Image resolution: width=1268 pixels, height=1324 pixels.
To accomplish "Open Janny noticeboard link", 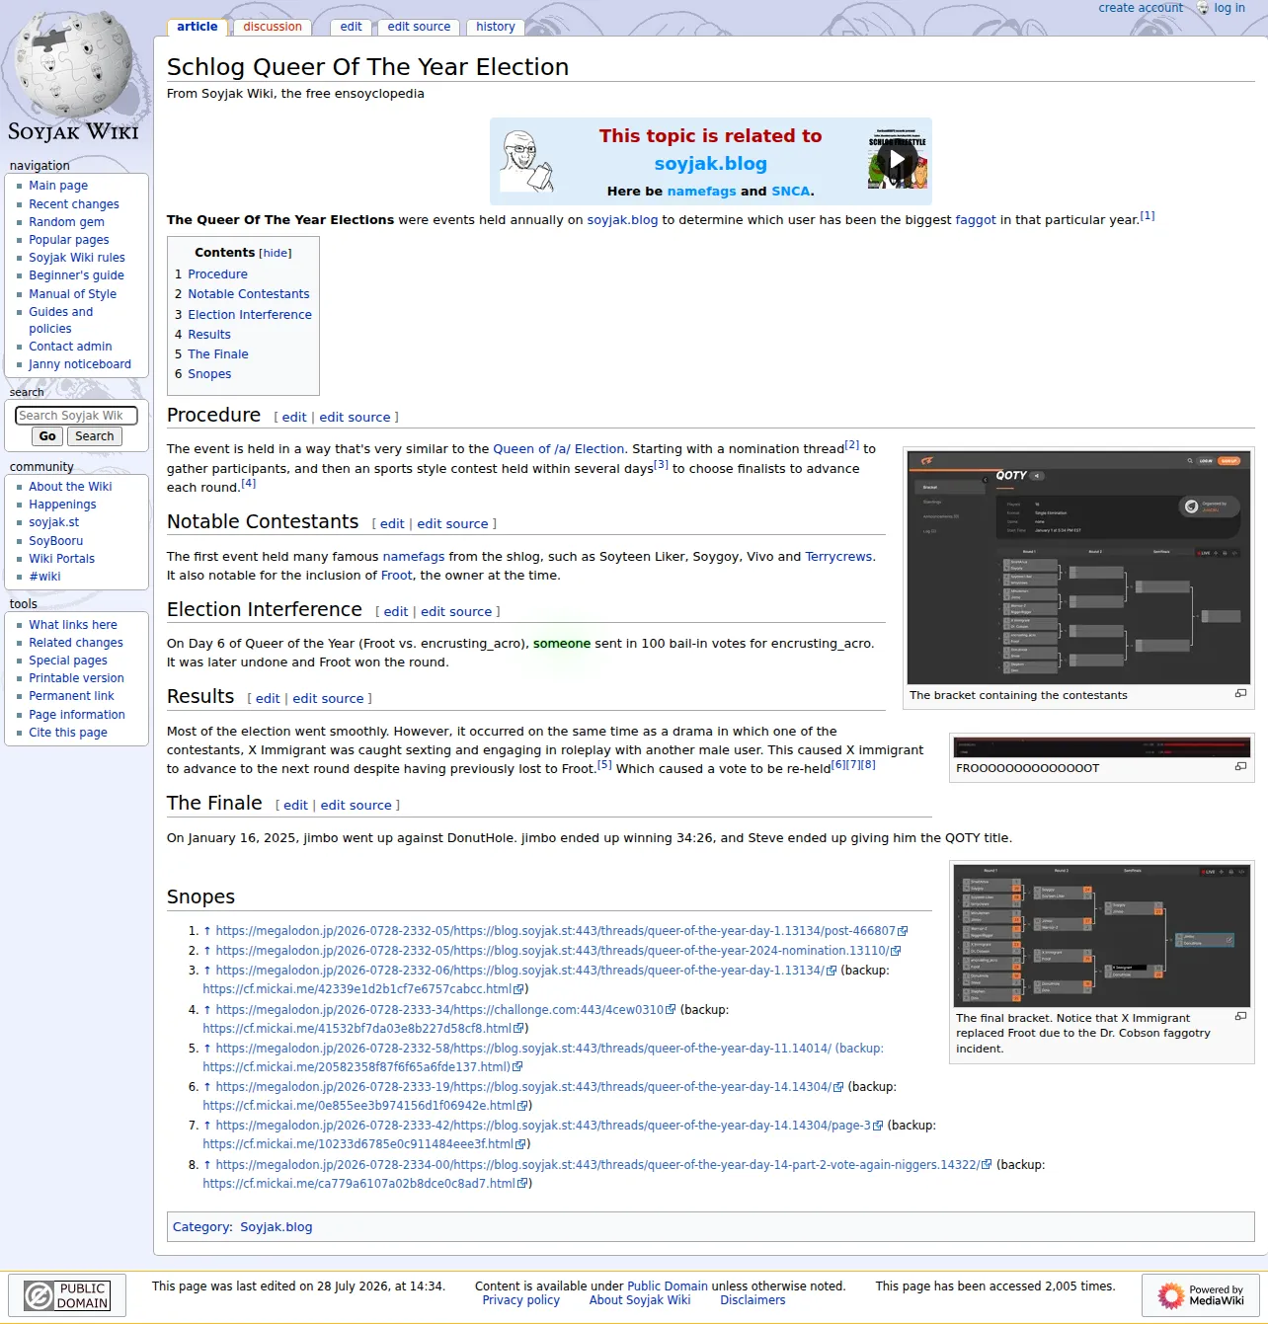I will point(80,364).
